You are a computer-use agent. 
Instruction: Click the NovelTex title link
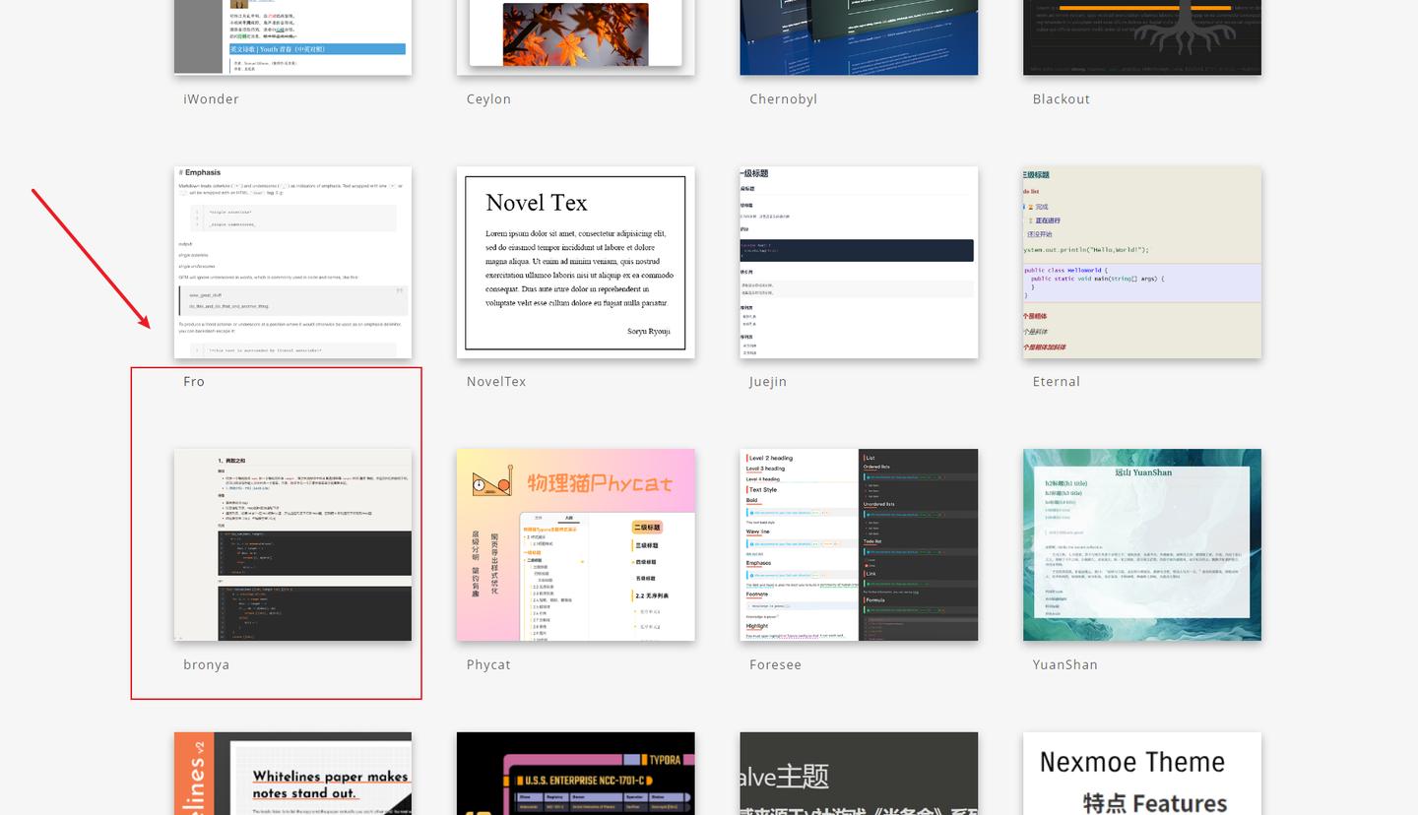[x=496, y=382]
